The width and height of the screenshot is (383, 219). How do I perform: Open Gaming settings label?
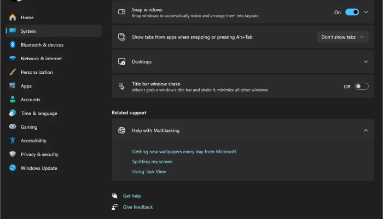(x=29, y=127)
